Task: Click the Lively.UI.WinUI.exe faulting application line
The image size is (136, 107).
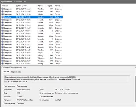Action: 40,77
